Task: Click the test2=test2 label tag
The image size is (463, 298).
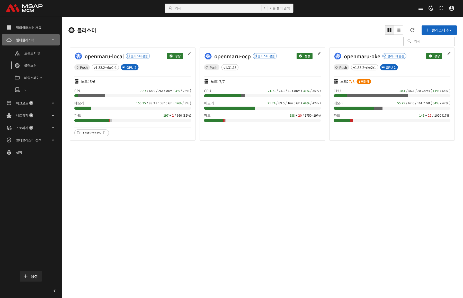Action: click(x=92, y=133)
